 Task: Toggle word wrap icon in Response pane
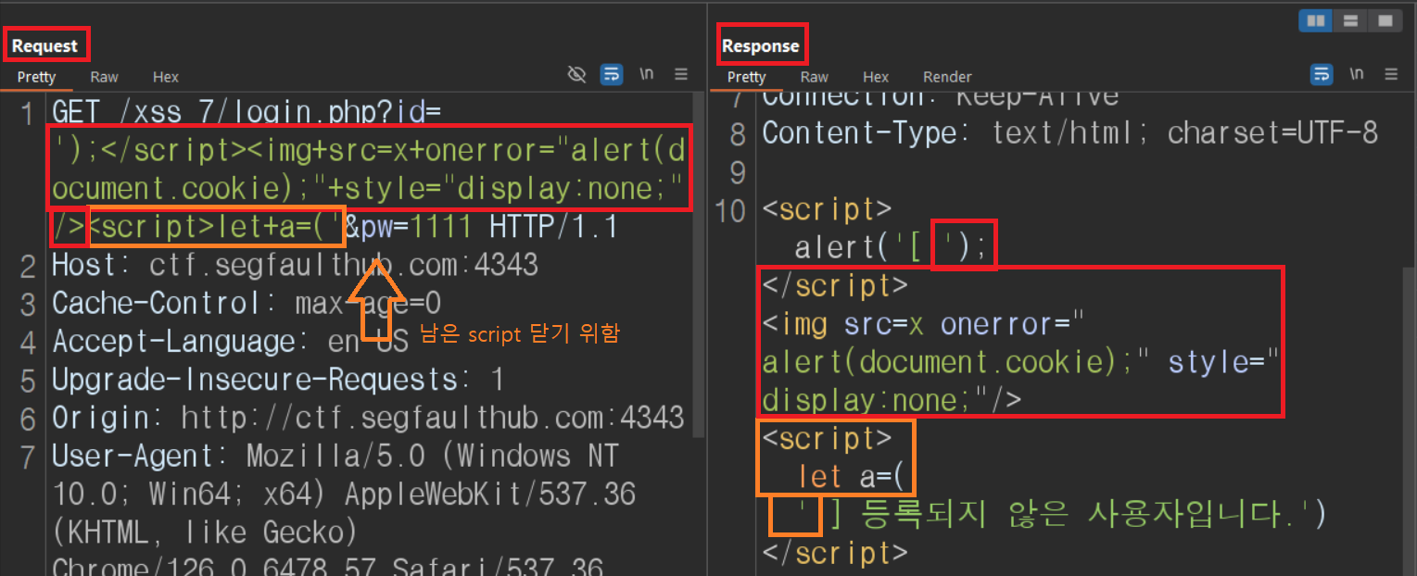[x=1322, y=75]
